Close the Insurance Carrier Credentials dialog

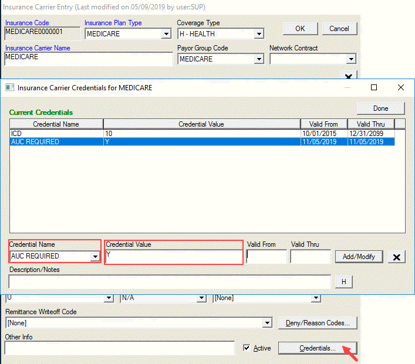coord(401,87)
